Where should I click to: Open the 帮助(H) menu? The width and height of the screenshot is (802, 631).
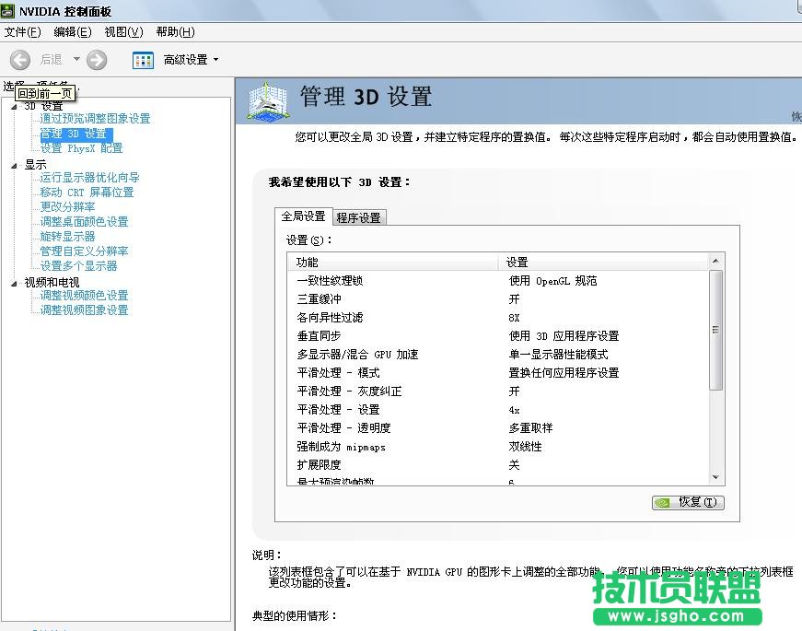(174, 32)
